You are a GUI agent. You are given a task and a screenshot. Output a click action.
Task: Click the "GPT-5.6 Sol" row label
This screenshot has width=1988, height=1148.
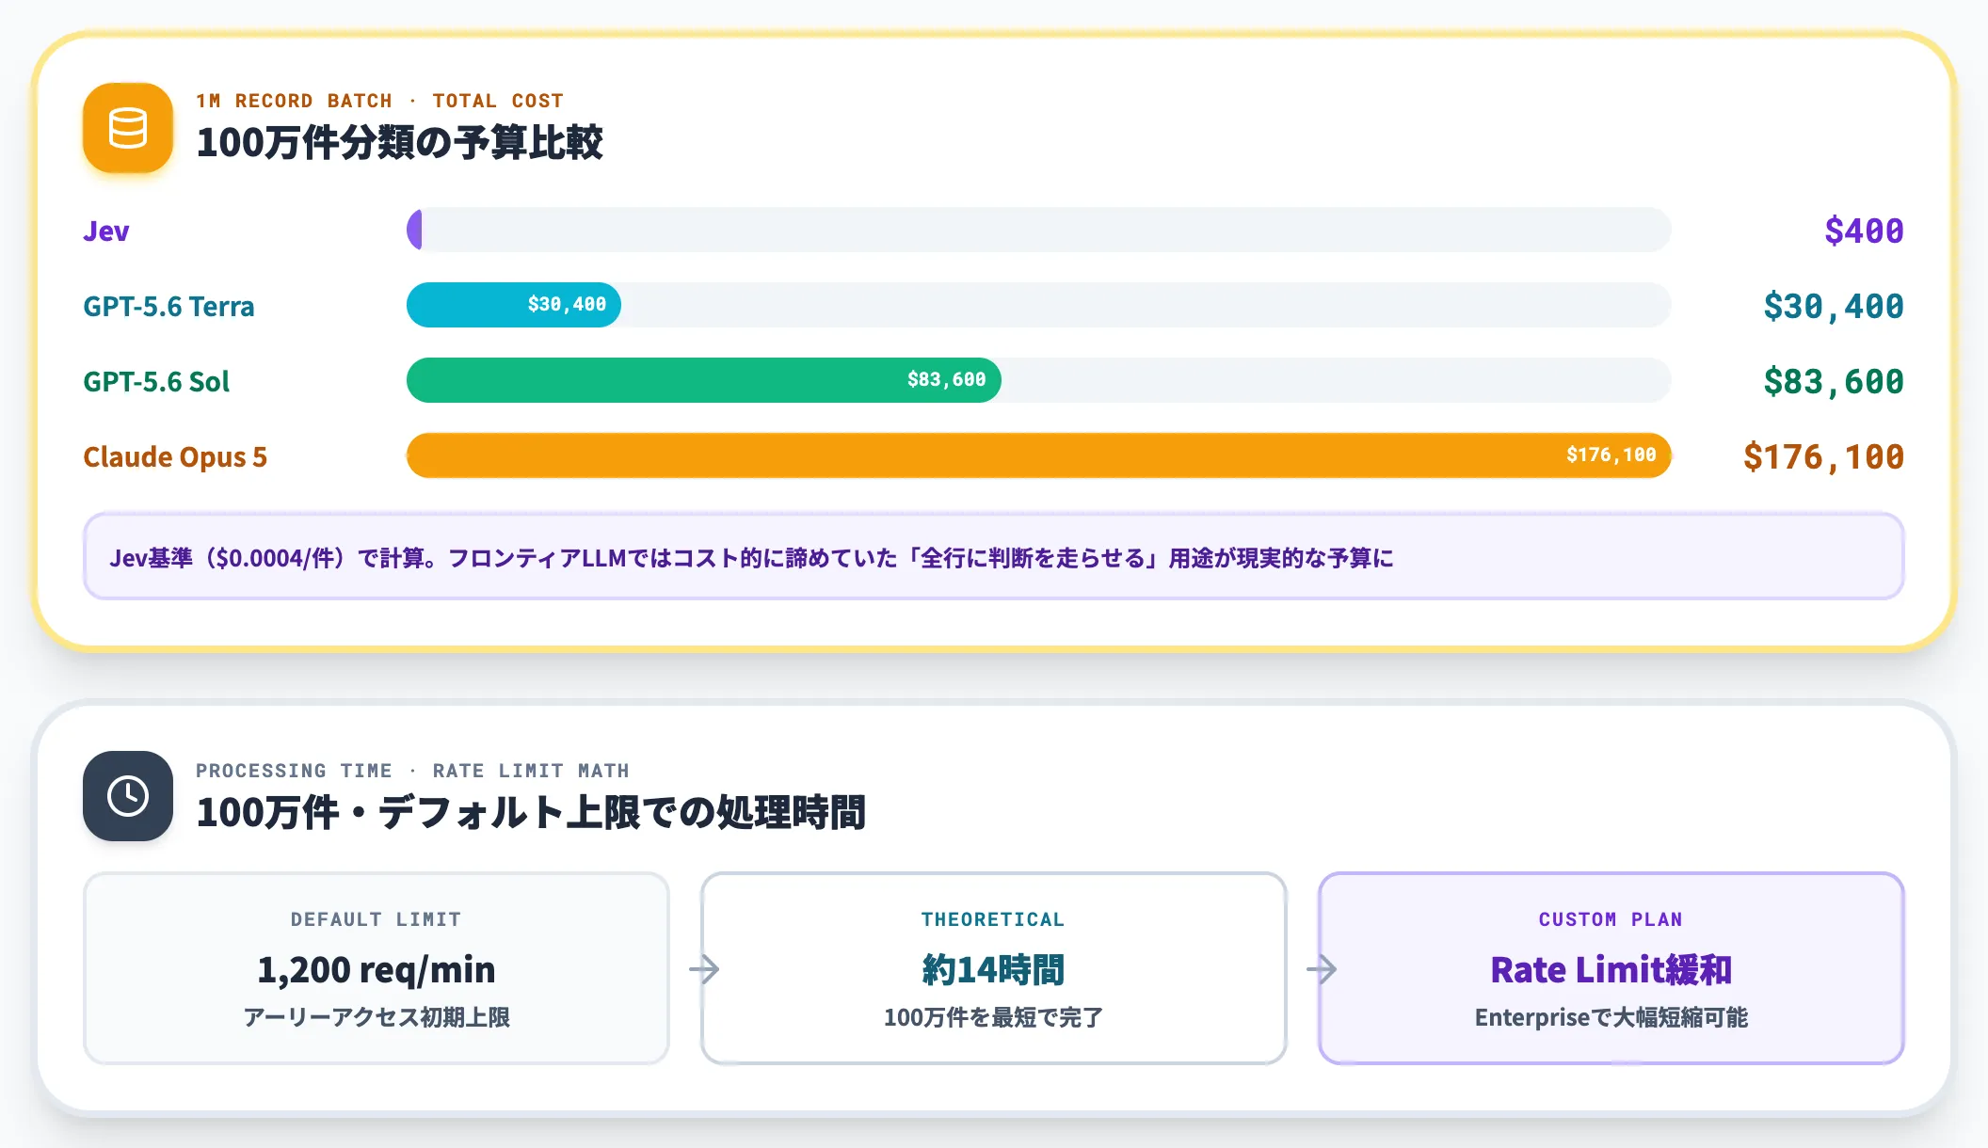click(156, 381)
